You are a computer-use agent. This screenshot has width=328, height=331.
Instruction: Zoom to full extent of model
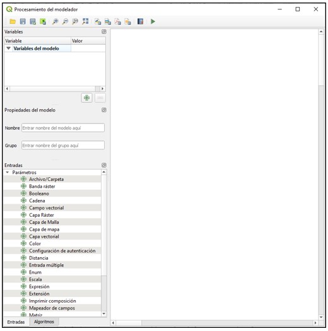click(x=85, y=21)
